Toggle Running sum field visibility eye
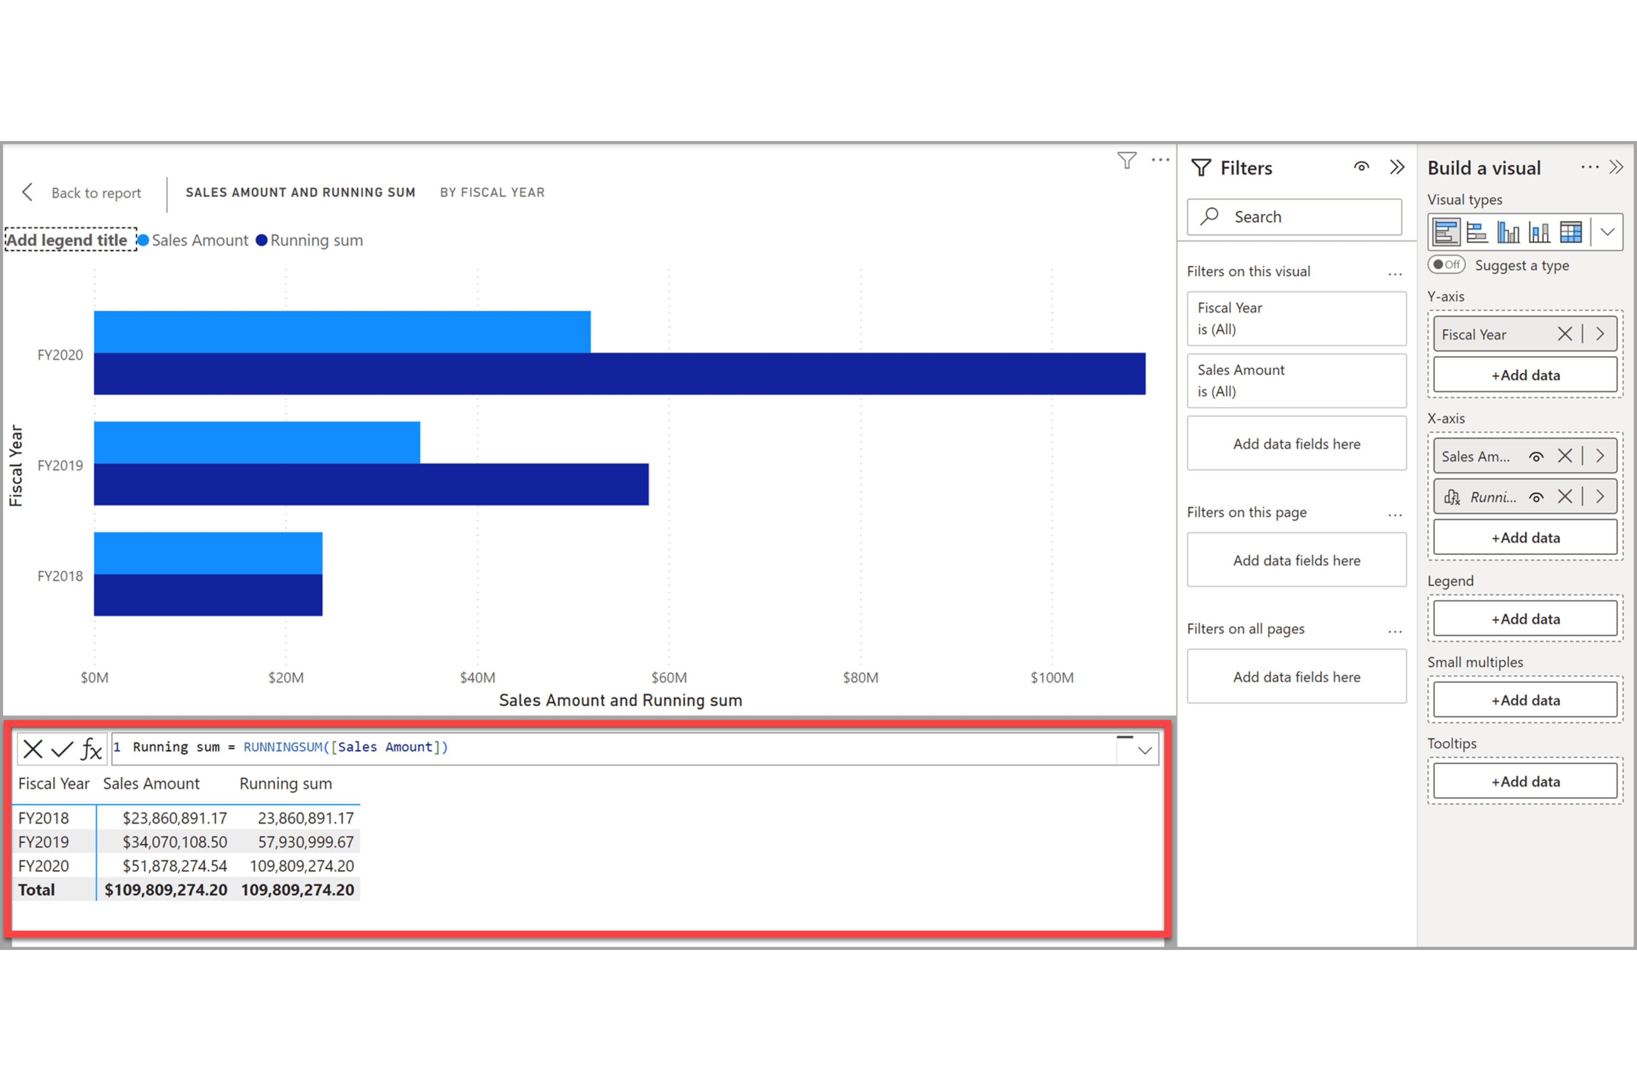Image resolution: width=1637 pixels, height=1091 pixels. click(x=1536, y=497)
